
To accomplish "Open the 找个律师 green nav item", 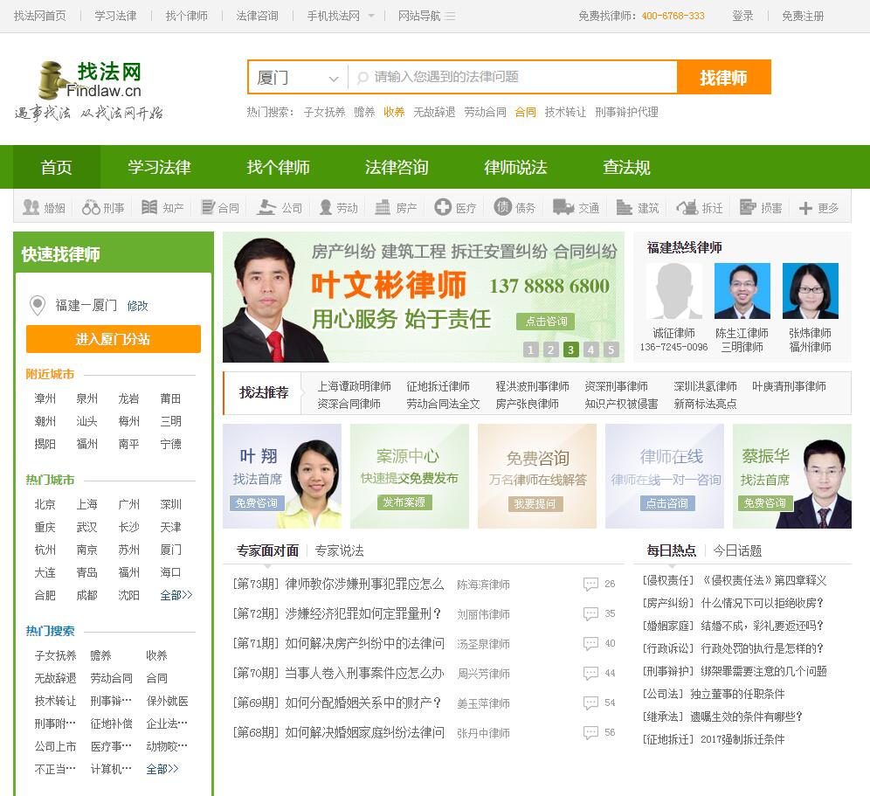I will tap(278, 167).
